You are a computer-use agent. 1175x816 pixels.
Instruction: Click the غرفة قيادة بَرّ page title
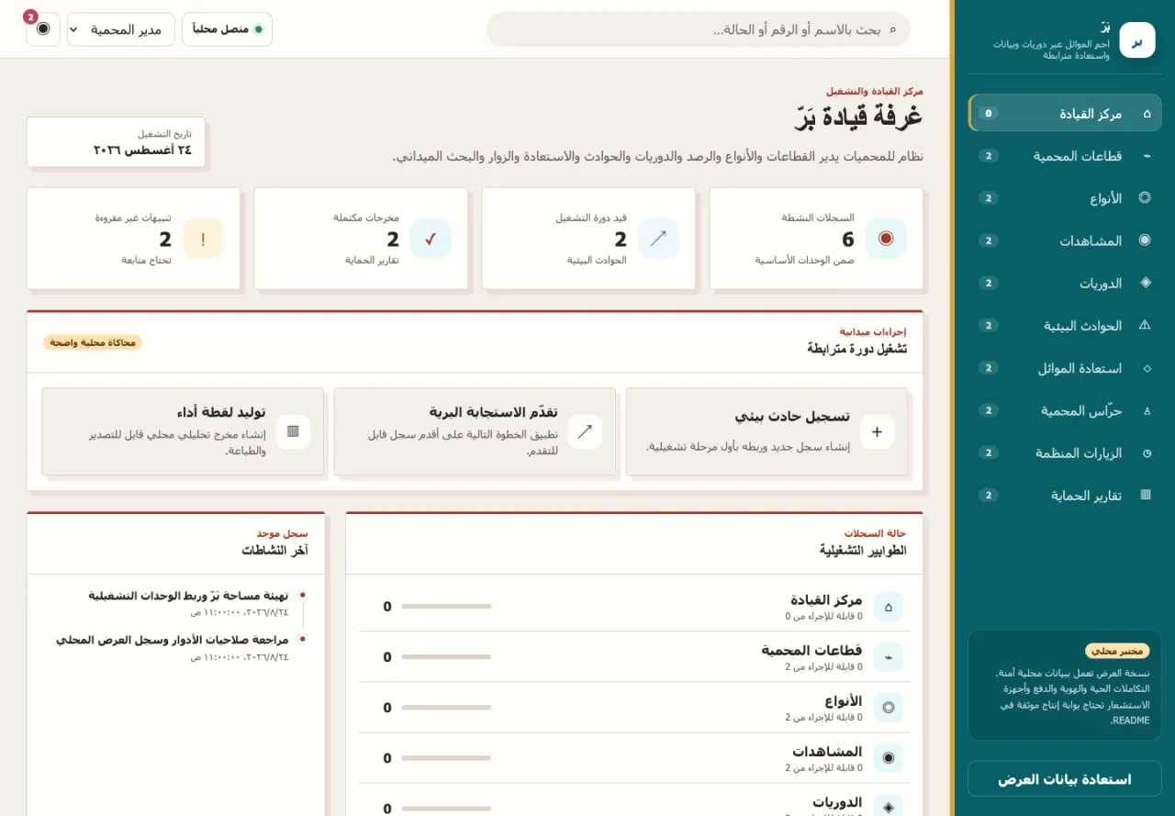[x=858, y=117]
